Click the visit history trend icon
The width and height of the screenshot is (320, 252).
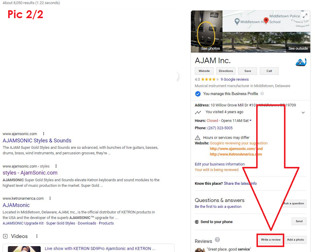pos(198,112)
